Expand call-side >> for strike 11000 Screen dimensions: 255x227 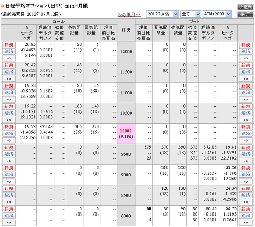coord(9,99)
